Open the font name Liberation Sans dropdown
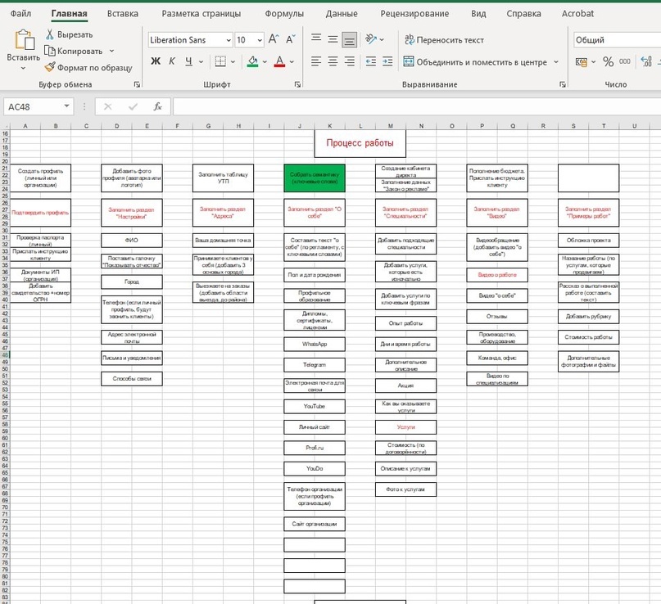Screen dimensions: 661x604 229,40
